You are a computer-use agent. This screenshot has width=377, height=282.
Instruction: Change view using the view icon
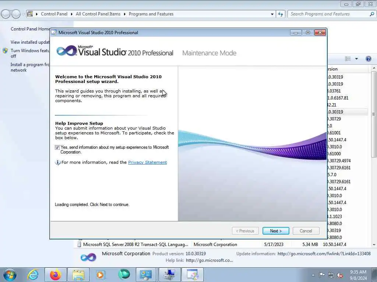click(x=348, y=59)
